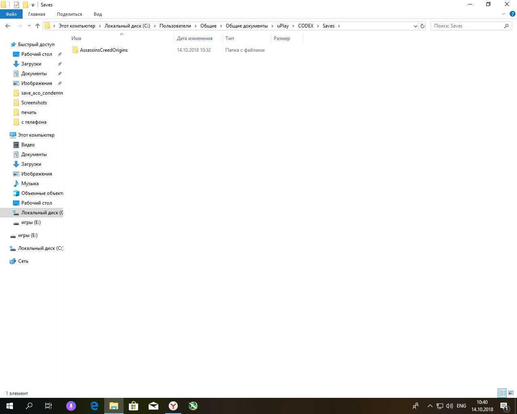Open Explorer help question mark icon
The image size is (517, 414).
click(x=512, y=14)
